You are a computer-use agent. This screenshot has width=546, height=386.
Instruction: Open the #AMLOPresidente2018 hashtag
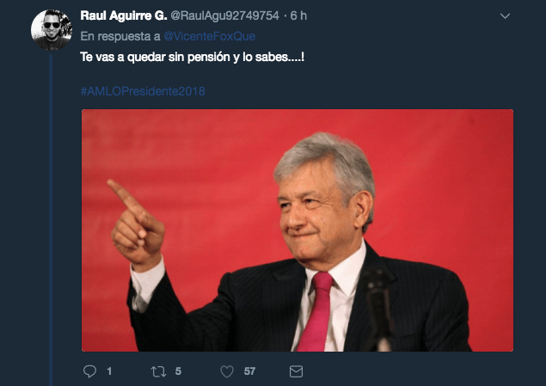143,91
